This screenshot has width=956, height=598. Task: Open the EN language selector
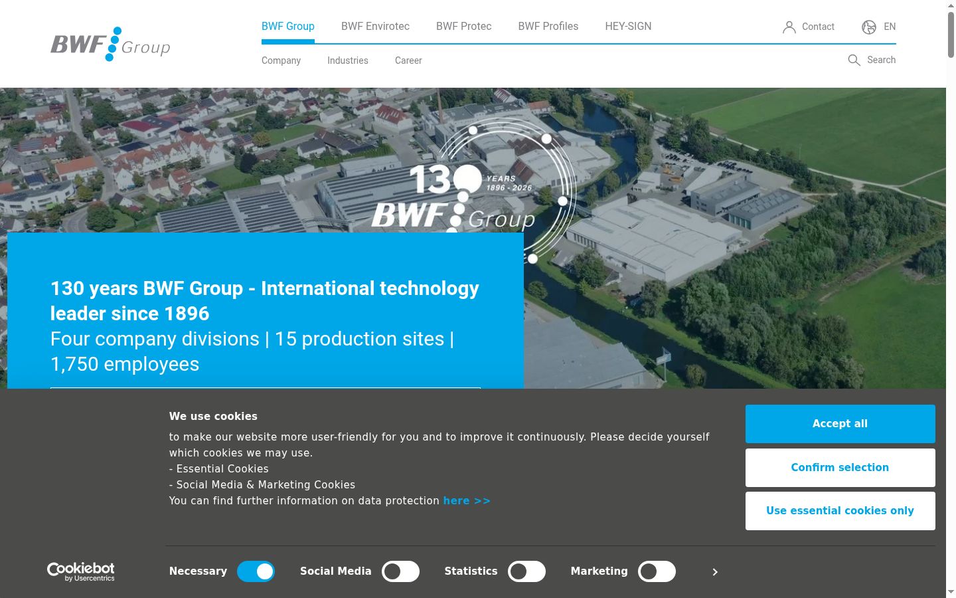[890, 27]
